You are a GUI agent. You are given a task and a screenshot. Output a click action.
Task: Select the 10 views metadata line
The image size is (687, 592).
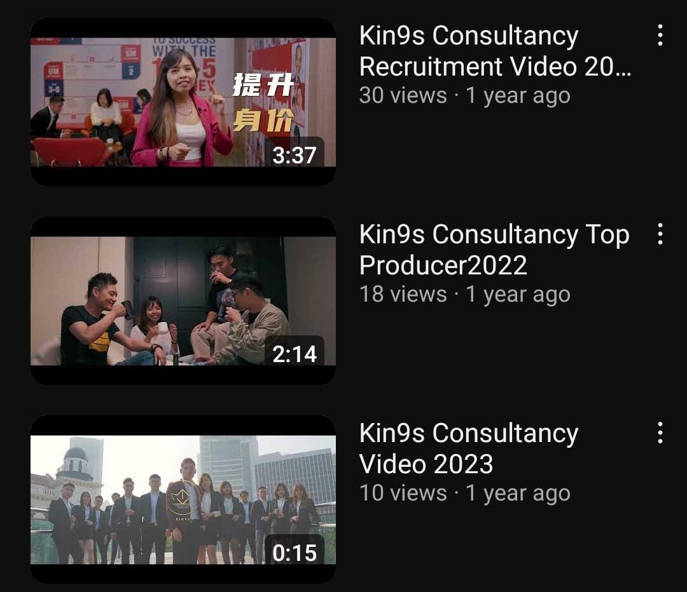click(464, 493)
